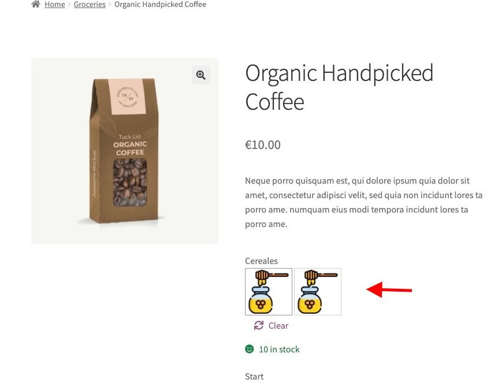
Task: Click the coffee bag product image
Action: click(x=125, y=151)
